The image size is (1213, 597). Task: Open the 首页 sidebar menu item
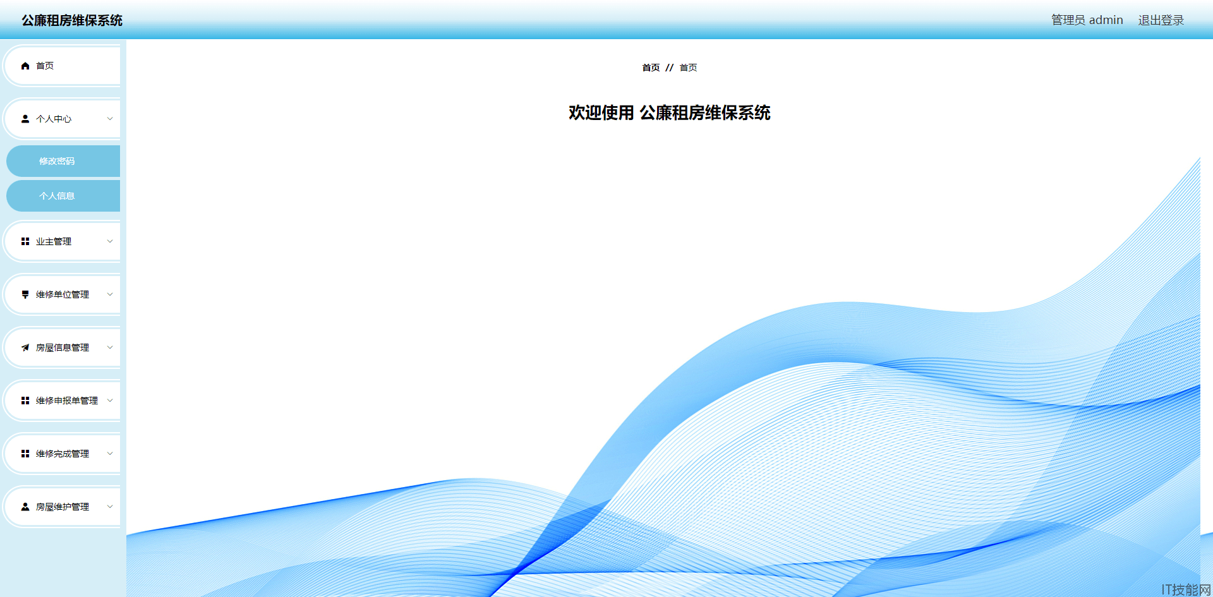tap(63, 66)
